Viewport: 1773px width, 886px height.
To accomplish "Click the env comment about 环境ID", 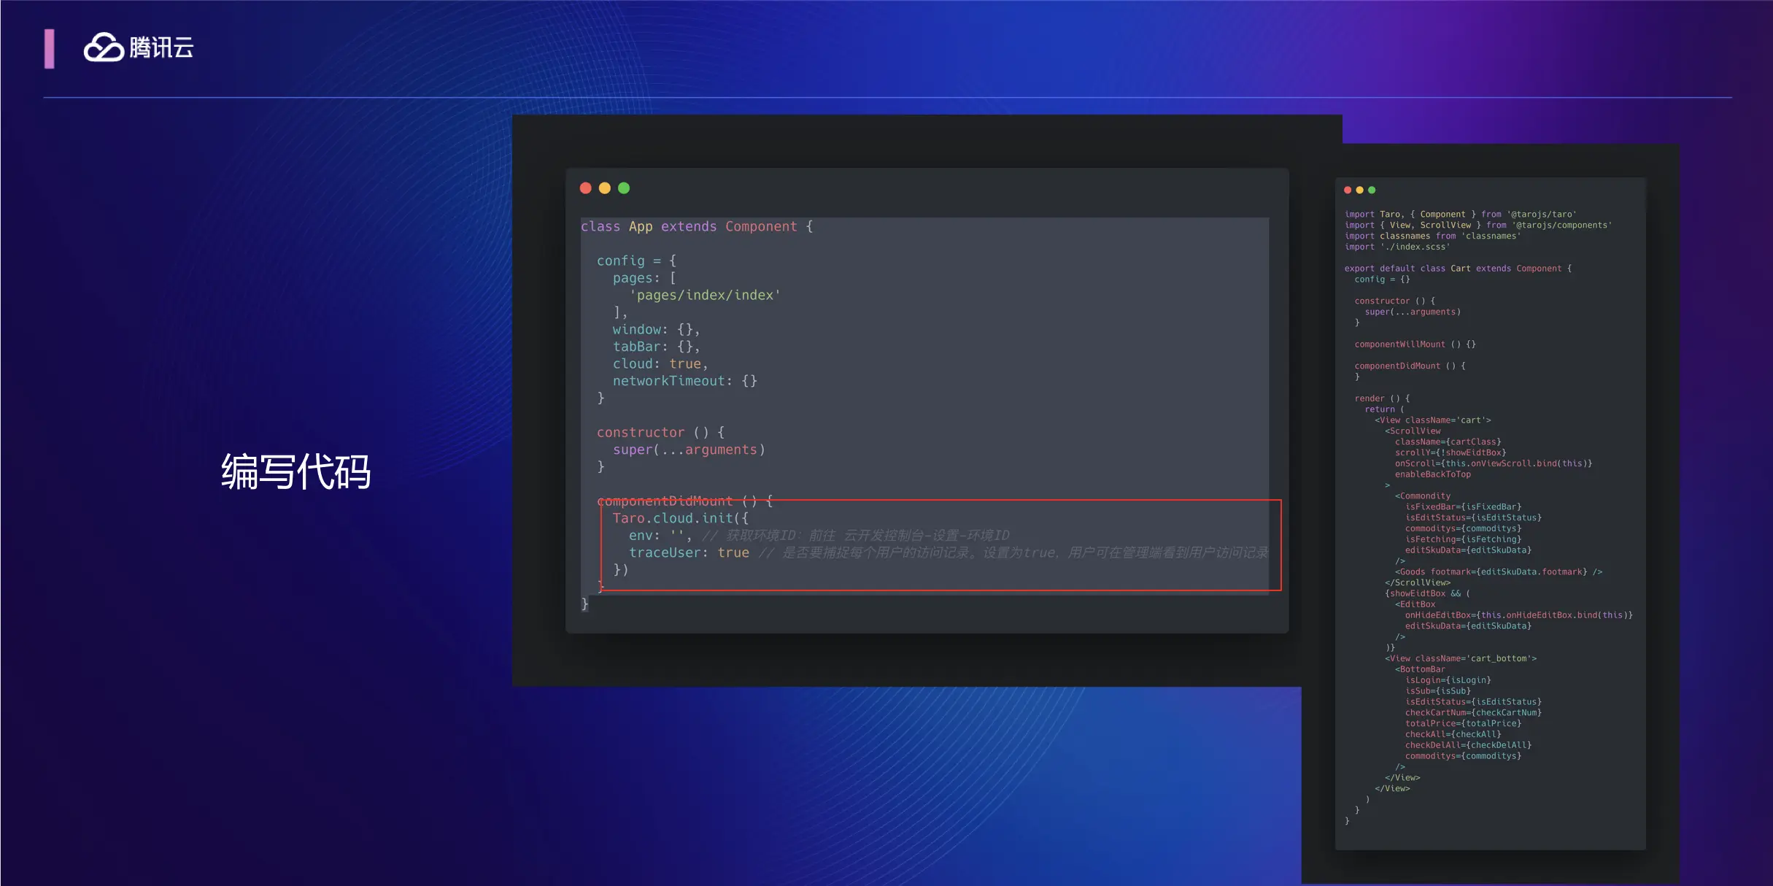I will point(855,536).
